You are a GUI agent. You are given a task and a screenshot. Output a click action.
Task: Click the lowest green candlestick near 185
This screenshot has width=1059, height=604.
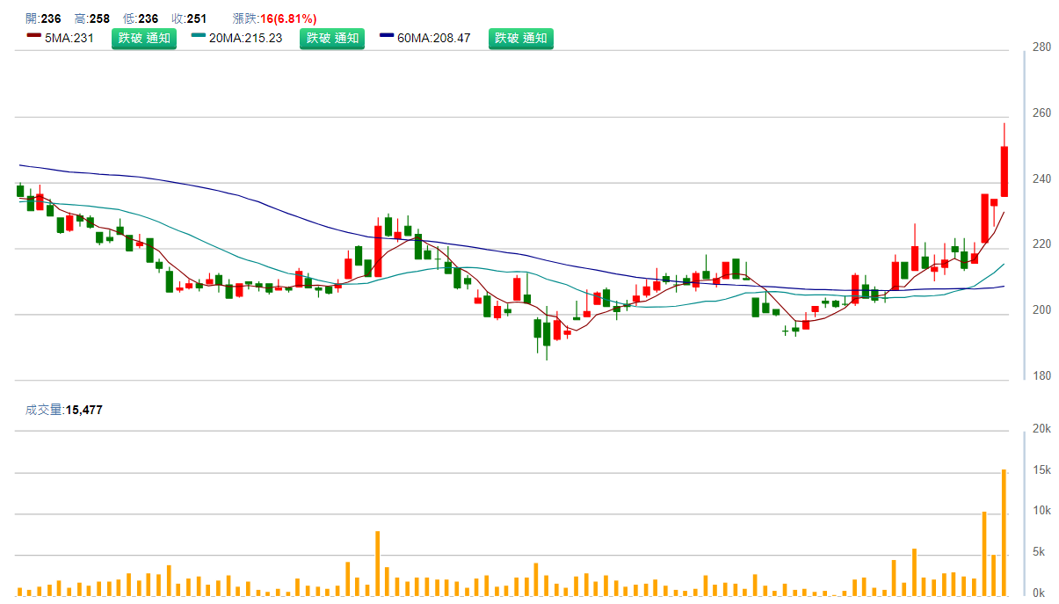[x=547, y=334]
